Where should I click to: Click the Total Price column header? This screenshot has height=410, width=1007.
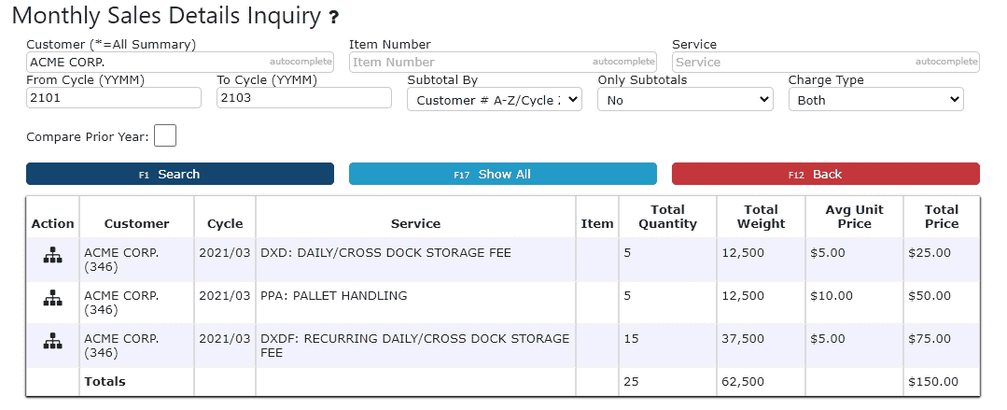click(x=942, y=217)
